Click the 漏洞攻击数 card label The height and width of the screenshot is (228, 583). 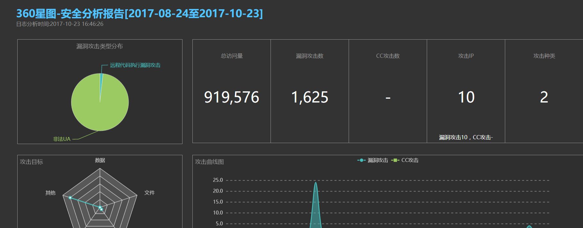point(310,56)
